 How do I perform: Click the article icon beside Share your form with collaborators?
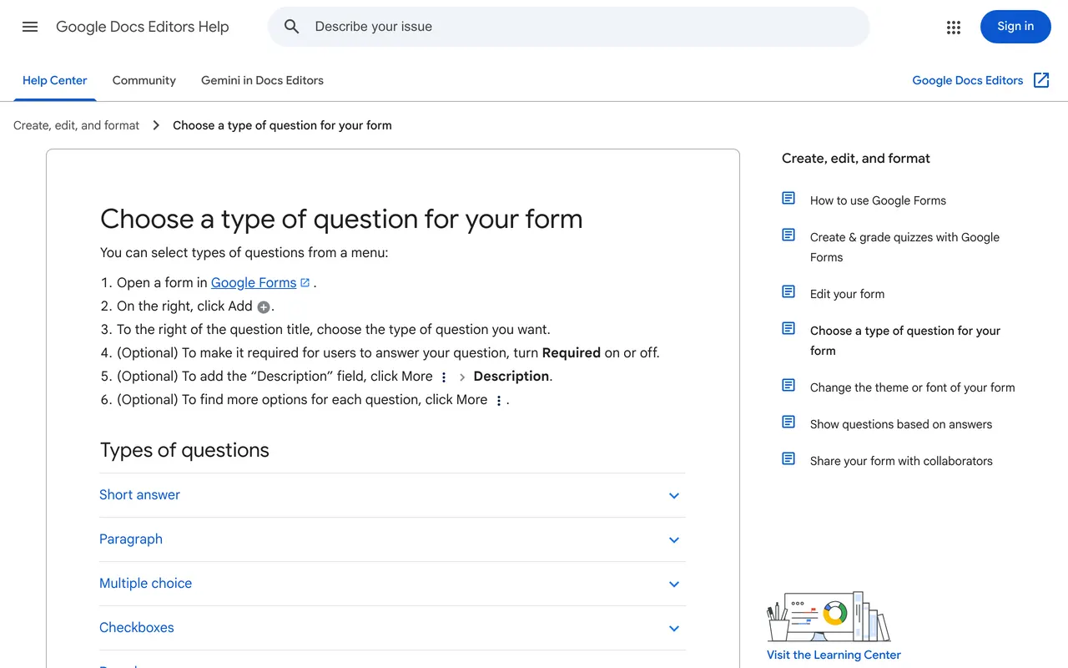[x=788, y=458]
